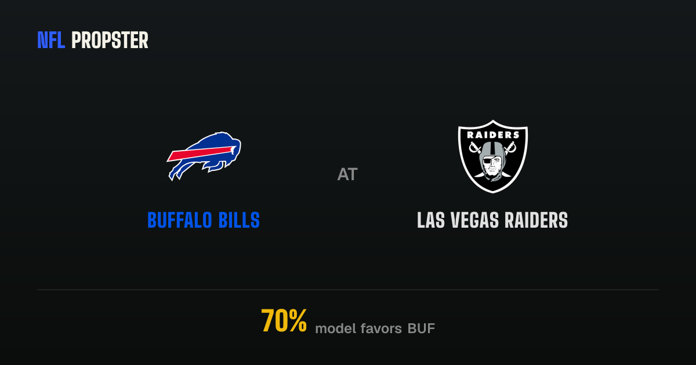Viewport: 696px width, 365px height.
Task: Click the Buffalo Bills charging buffalo logo
Action: 204,156
